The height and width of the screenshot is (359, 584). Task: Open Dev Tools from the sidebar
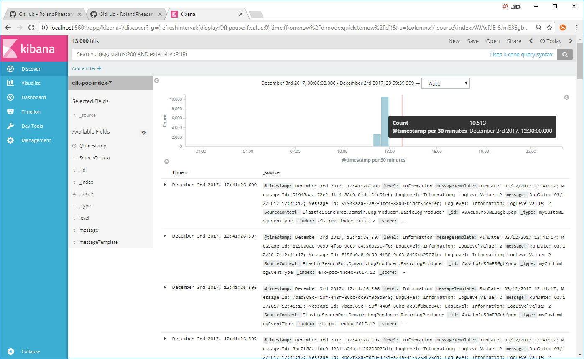coord(34,126)
